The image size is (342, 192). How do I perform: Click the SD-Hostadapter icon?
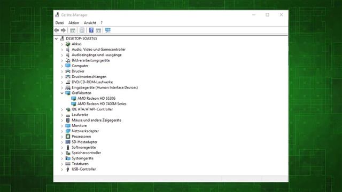click(68, 142)
